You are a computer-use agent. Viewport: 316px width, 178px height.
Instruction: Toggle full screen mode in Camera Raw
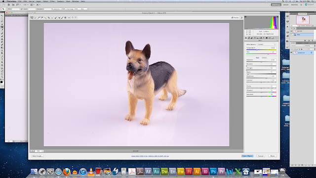(x=241, y=18)
